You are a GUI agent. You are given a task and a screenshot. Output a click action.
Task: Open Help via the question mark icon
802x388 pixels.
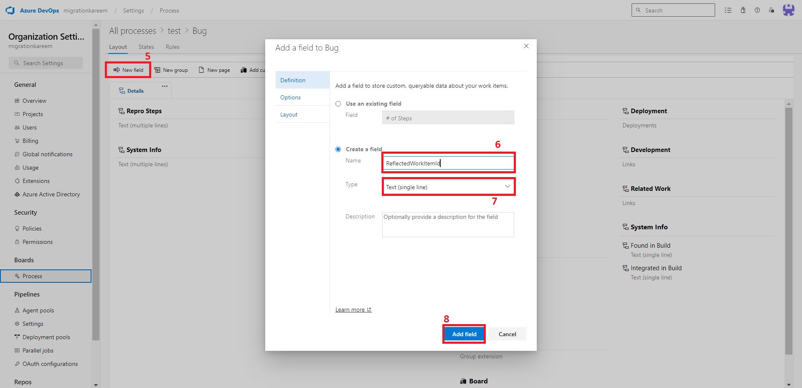point(757,10)
